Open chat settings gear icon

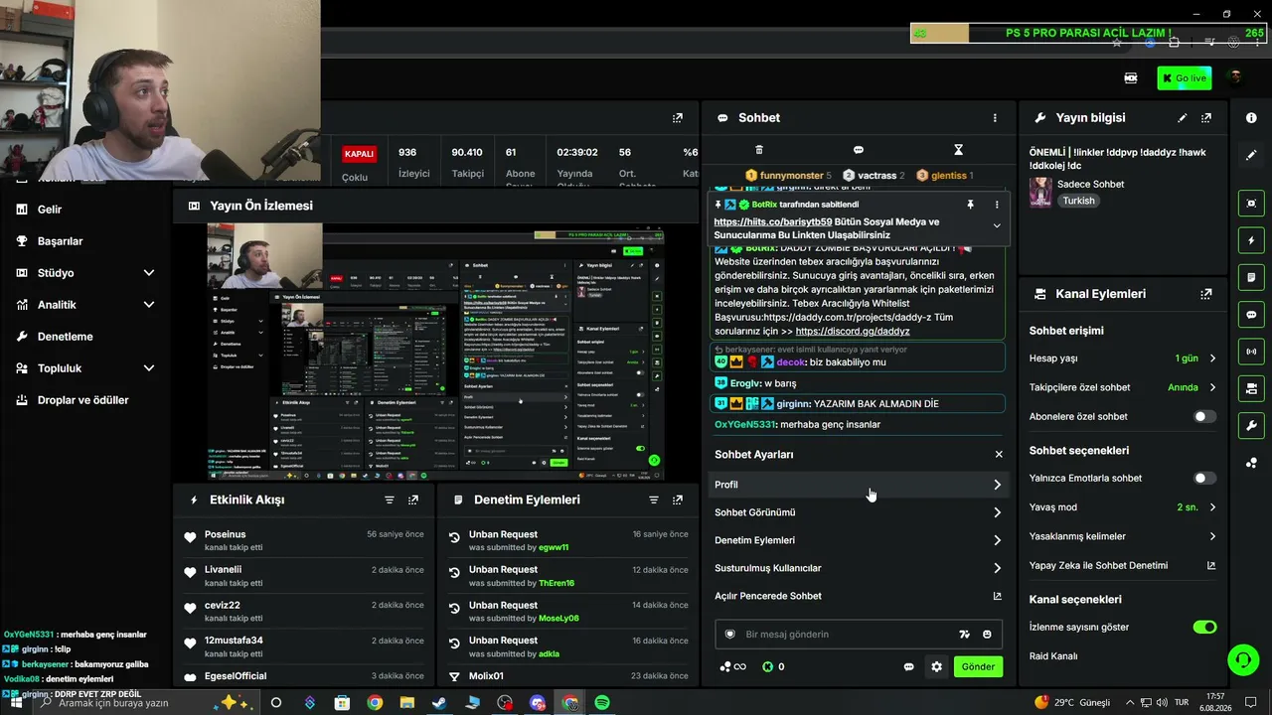click(x=936, y=667)
